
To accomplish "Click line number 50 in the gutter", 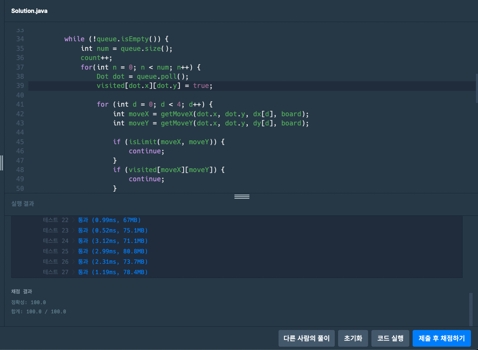I will [x=20, y=189].
